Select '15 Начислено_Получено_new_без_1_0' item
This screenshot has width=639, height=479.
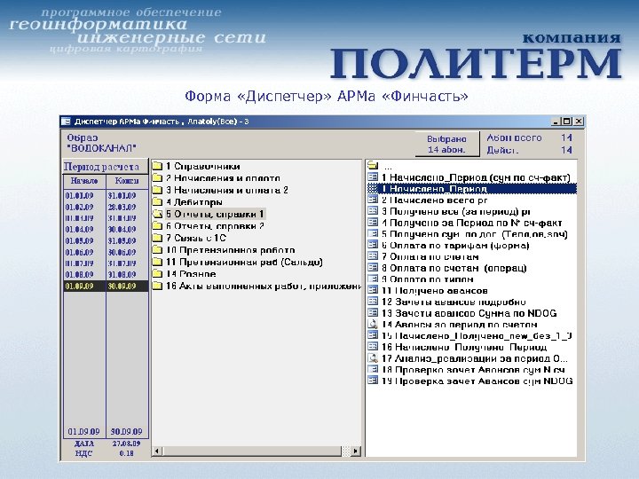click(x=477, y=335)
